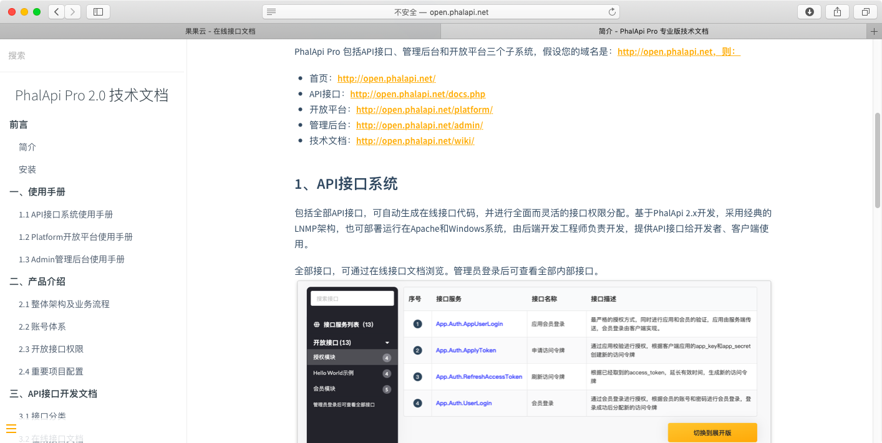Toggle the orange hamburger sidebar menu
Viewport: 882px width, 443px height.
click(11, 429)
